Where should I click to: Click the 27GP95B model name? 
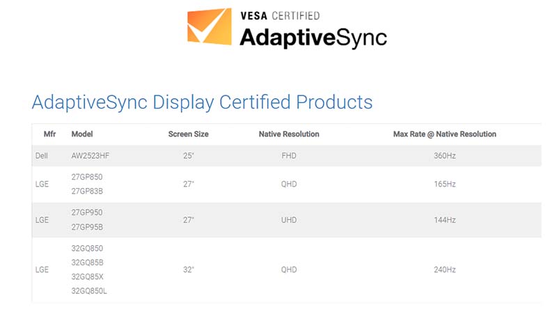click(x=87, y=227)
